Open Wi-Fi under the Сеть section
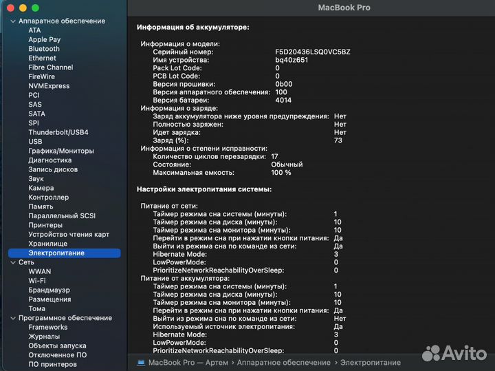Screen dimensions: 495x371 click(x=37, y=281)
